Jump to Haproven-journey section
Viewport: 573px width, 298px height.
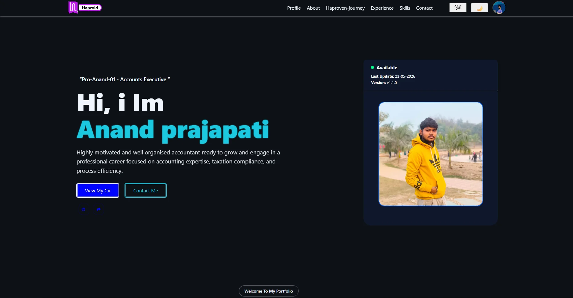pyautogui.click(x=345, y=8)
